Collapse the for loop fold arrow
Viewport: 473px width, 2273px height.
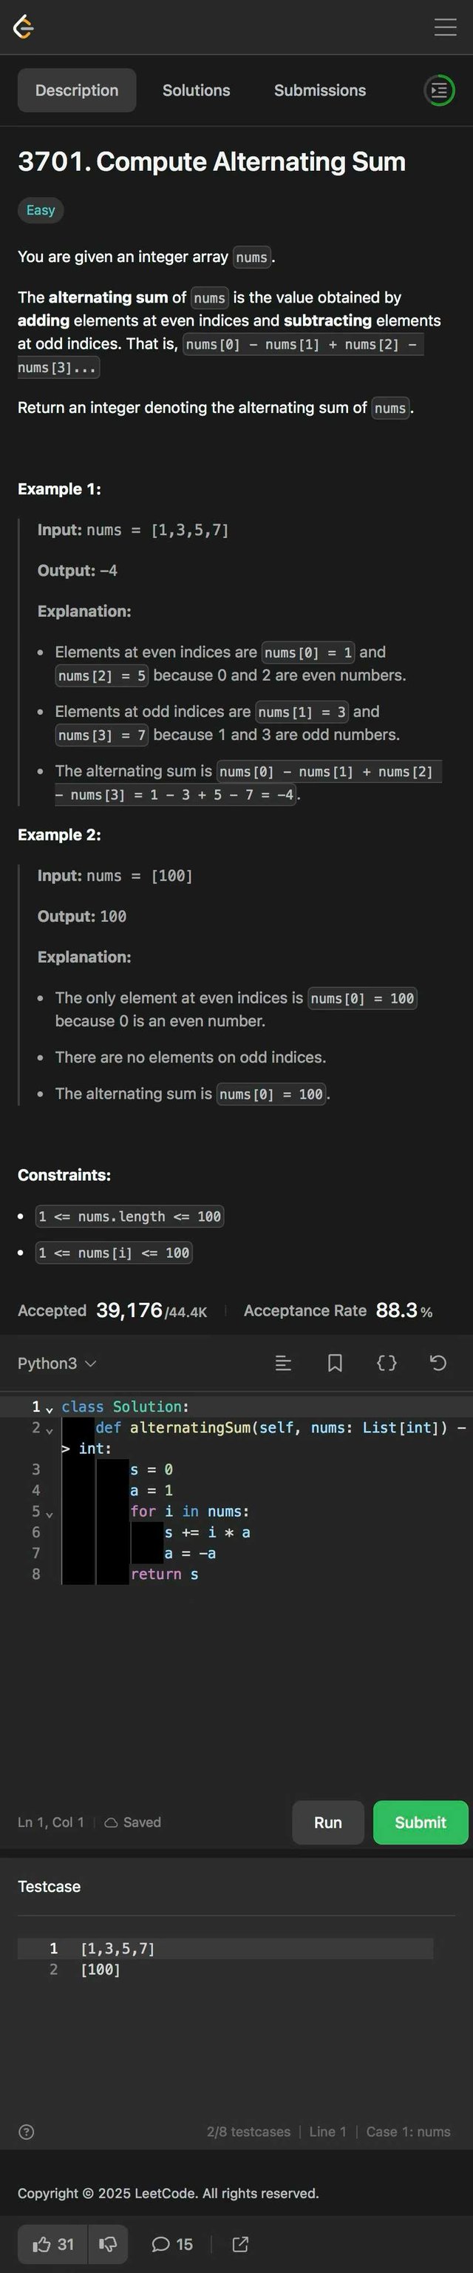pyautogui.click(x=50, y=1514)
